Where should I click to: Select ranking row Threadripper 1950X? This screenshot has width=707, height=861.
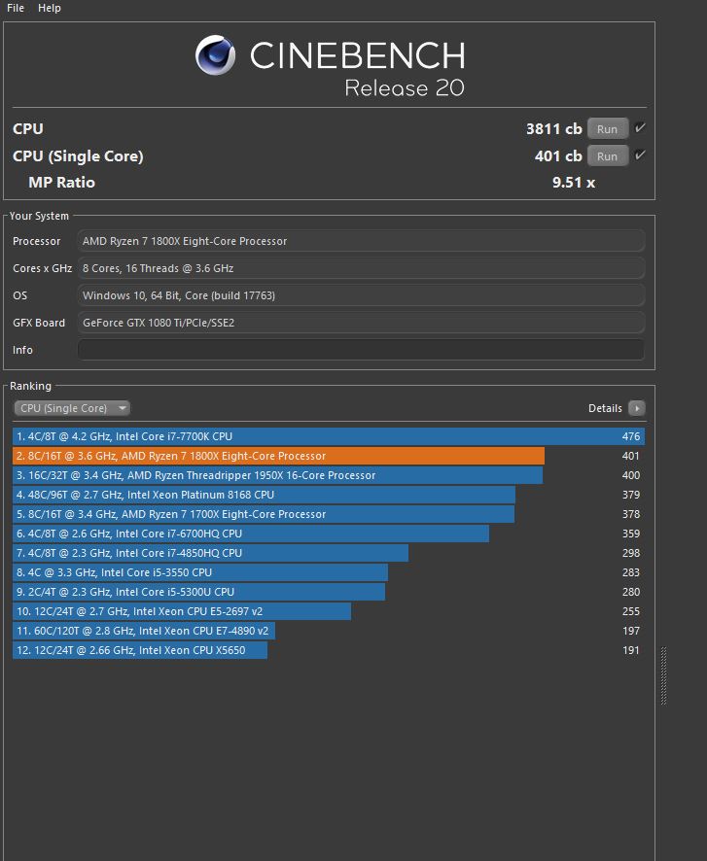[x=329, y=475]
